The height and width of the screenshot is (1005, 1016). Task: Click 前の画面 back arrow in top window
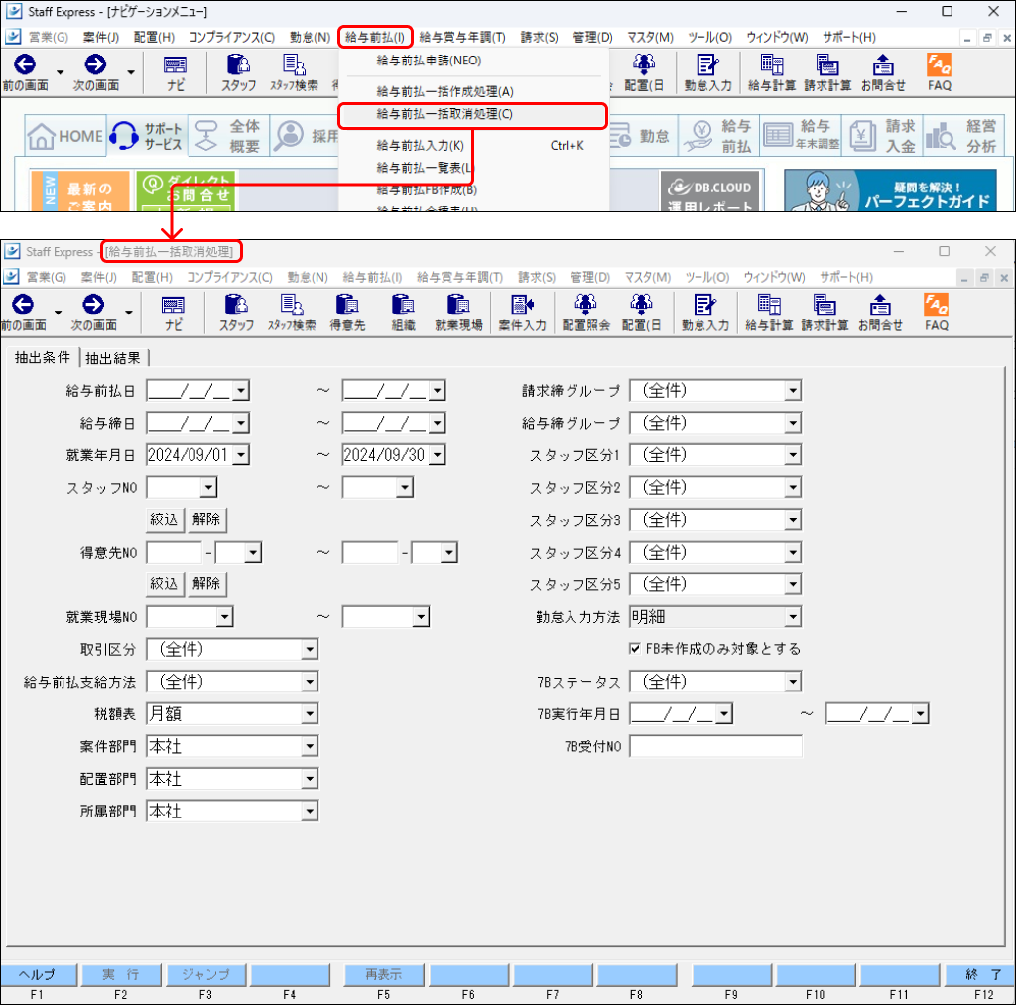pyautogui.click(x=25, y=72)
